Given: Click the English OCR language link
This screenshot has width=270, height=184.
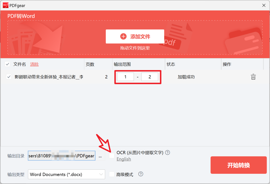Looking at the screenshot, I should point(124,159).
